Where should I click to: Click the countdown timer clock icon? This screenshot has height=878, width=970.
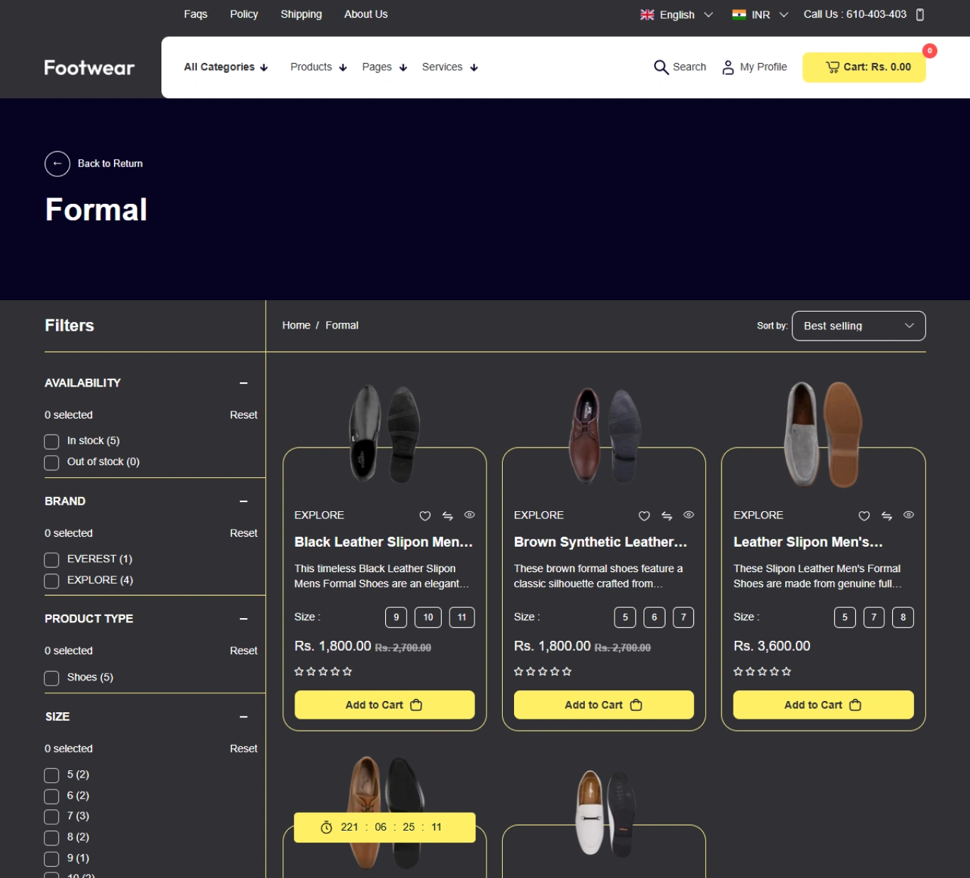point(326,828)
